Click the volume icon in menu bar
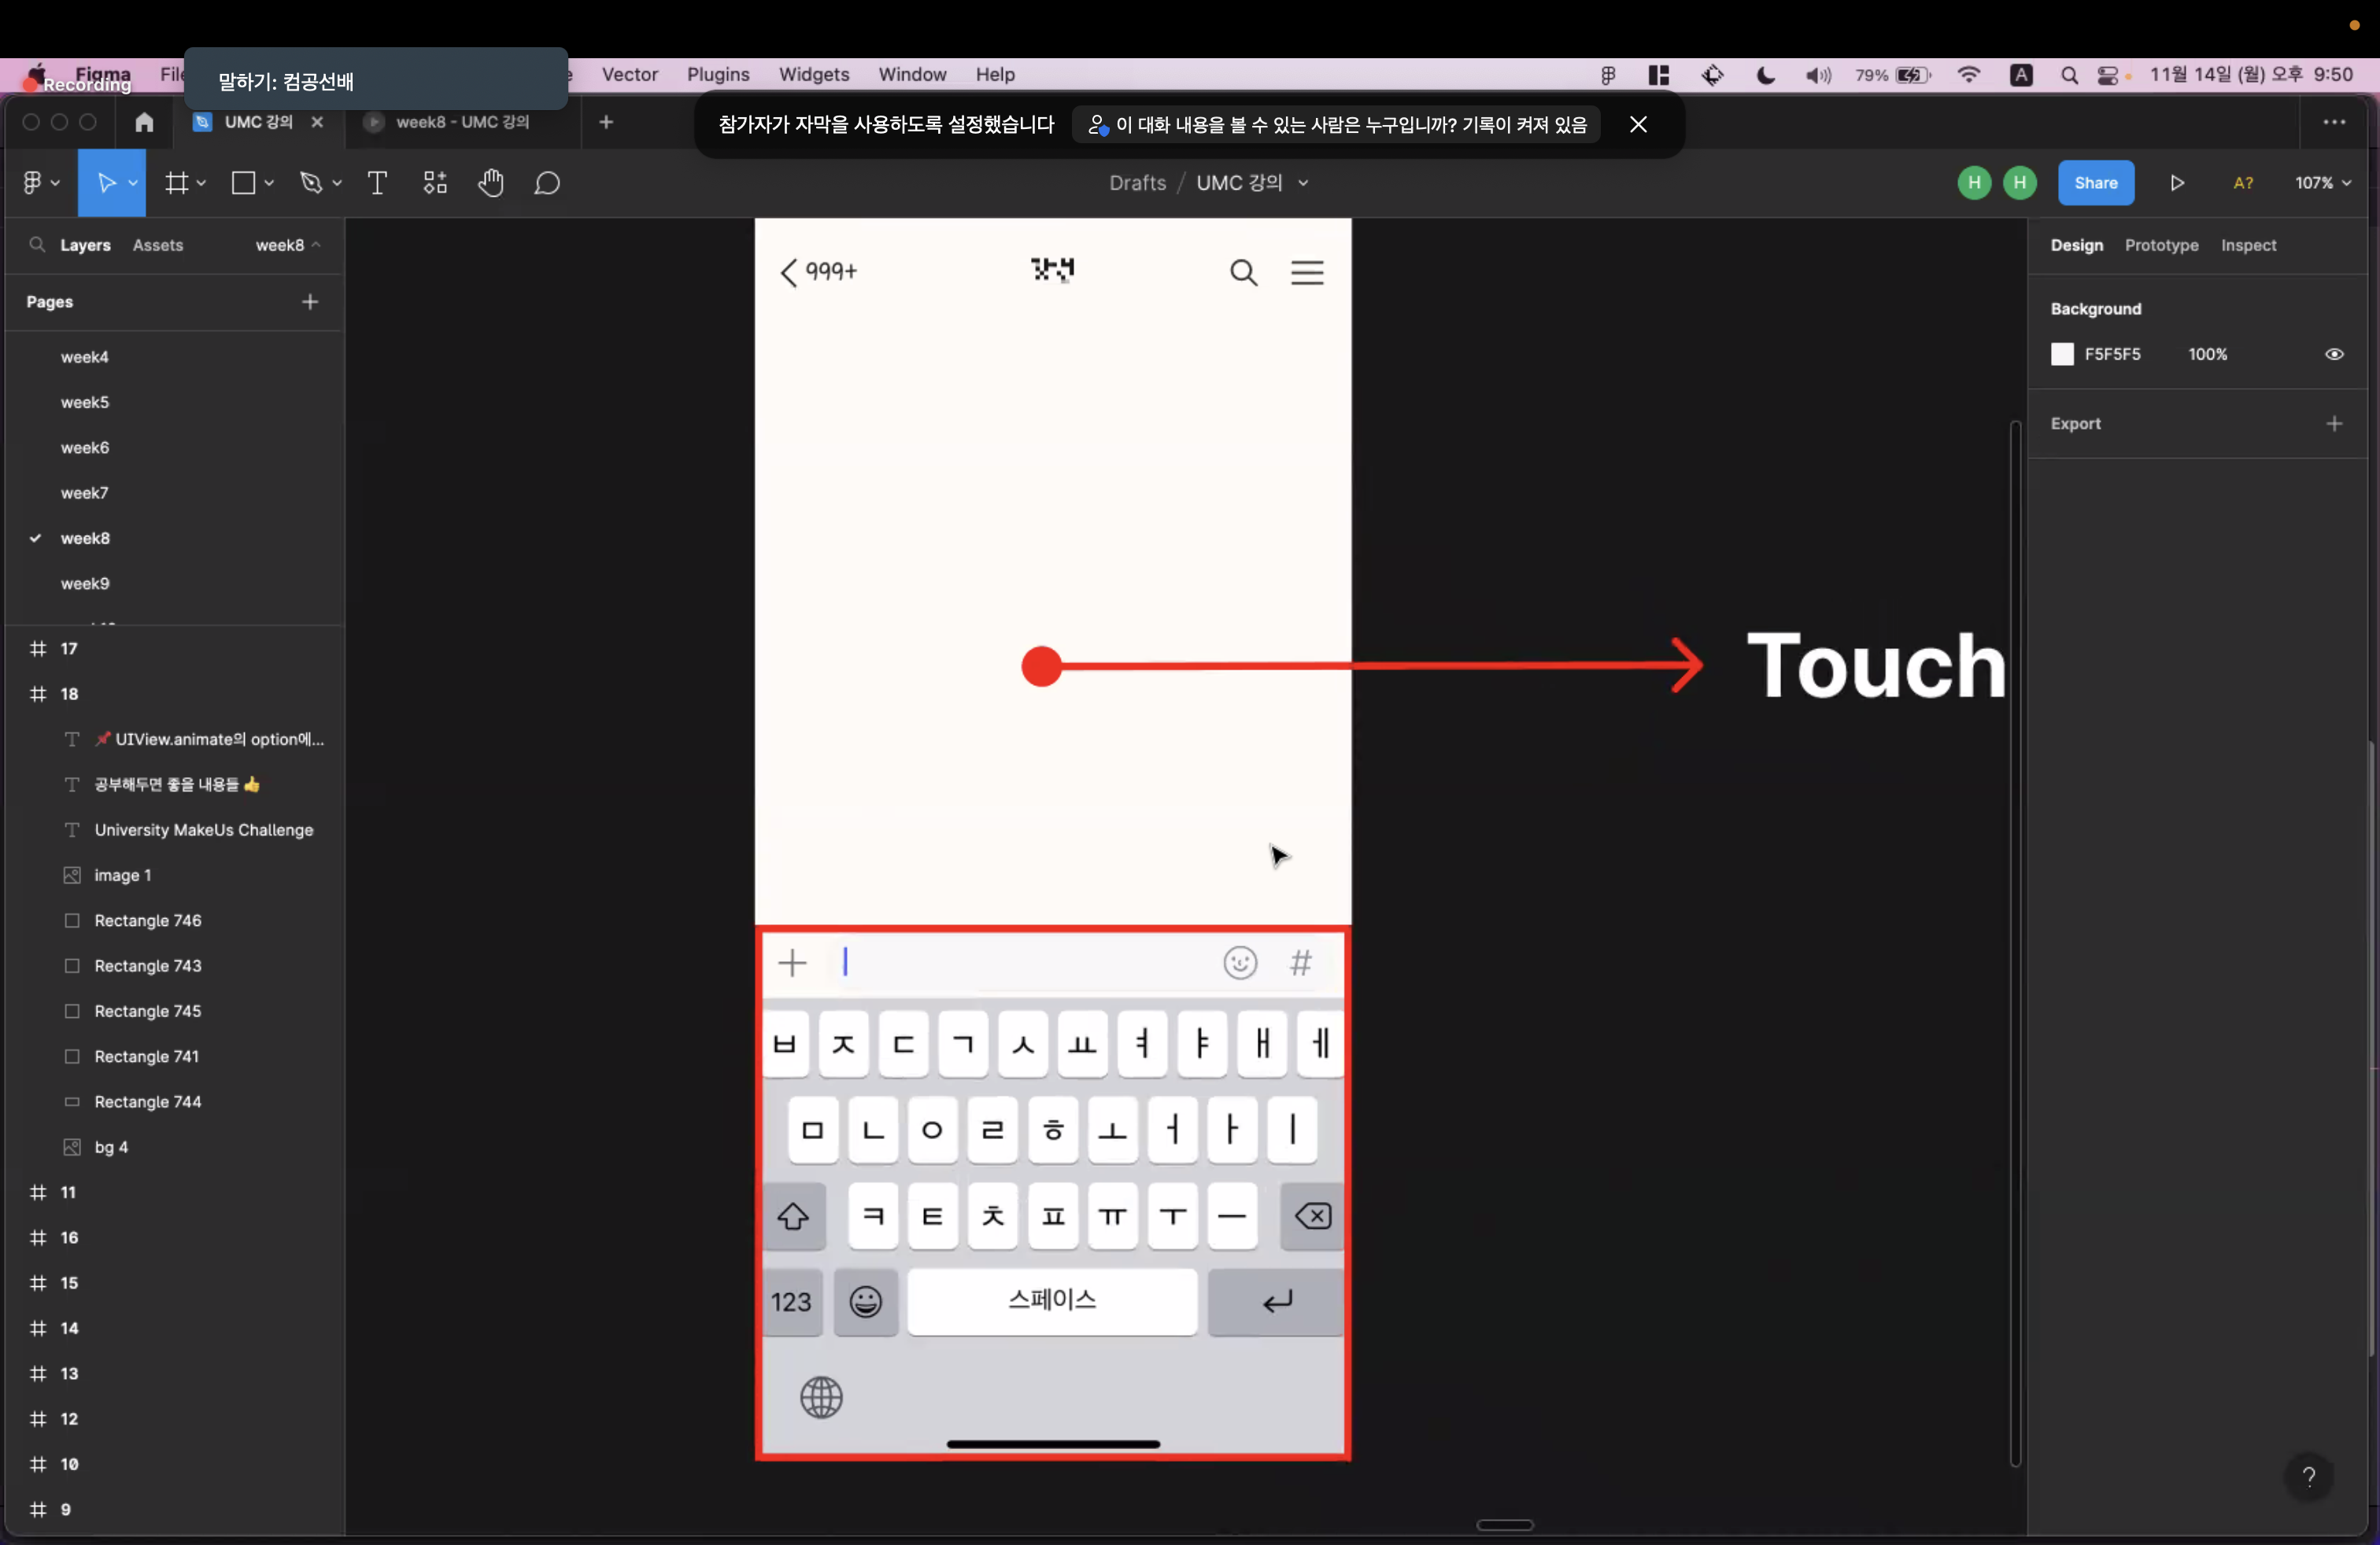The image size is (2380, 1545). coord(1818,75)
